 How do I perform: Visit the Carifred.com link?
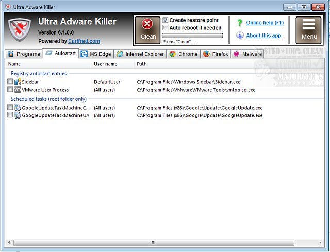point(84,41)
